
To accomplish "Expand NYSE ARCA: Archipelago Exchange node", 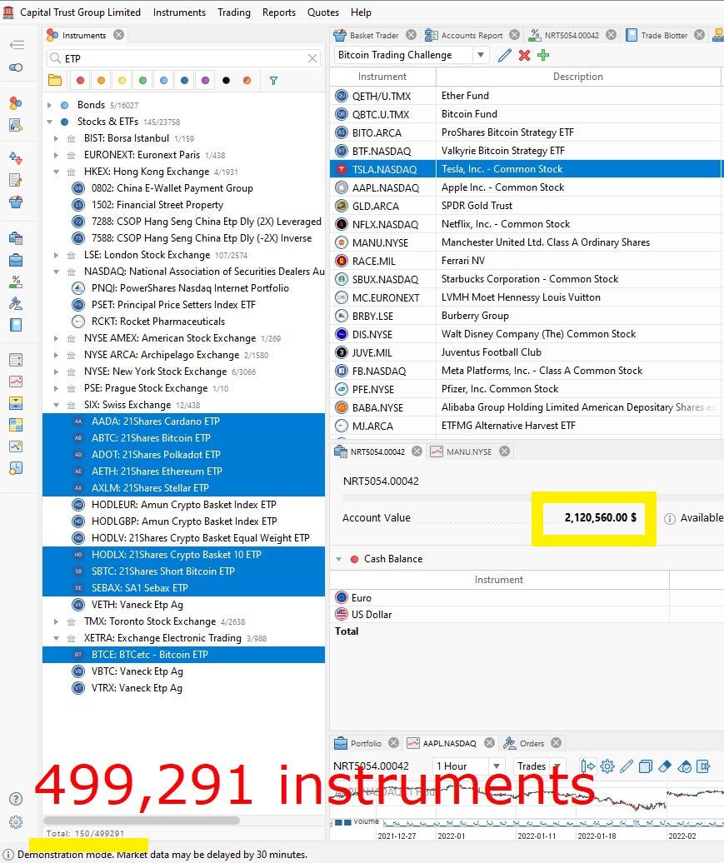I will pos(56,355).
